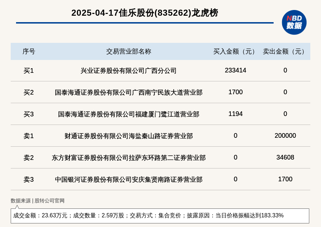Select 财通证券 海盐秦山路证券营业部 cell
The width and height of the screenshot is (321, 227).
coord(128,136)
